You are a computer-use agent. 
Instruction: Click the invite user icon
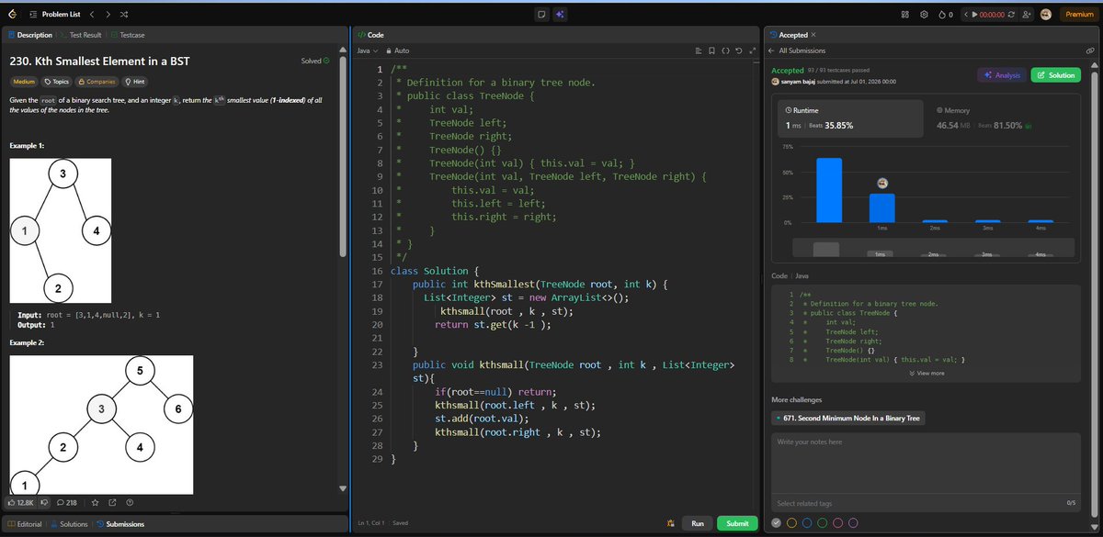coord(1026,15)
